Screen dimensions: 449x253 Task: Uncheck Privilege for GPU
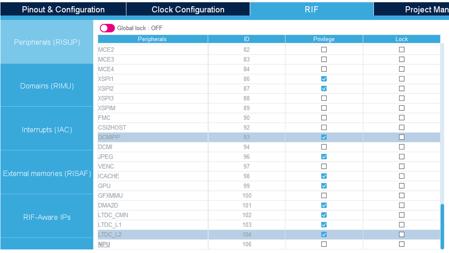click(x=324, y=186)
